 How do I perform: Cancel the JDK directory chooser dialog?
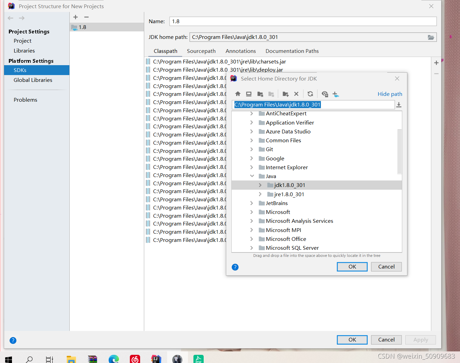(x=386, y=267)
